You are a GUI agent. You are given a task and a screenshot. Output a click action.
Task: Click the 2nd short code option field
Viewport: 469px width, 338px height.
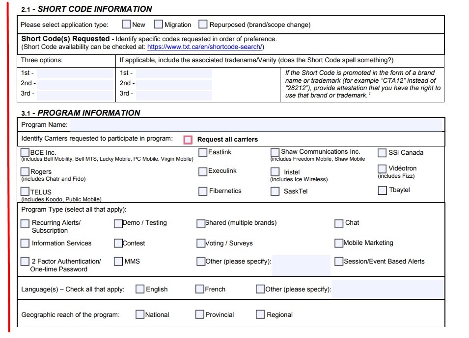[x=75, y=85]
